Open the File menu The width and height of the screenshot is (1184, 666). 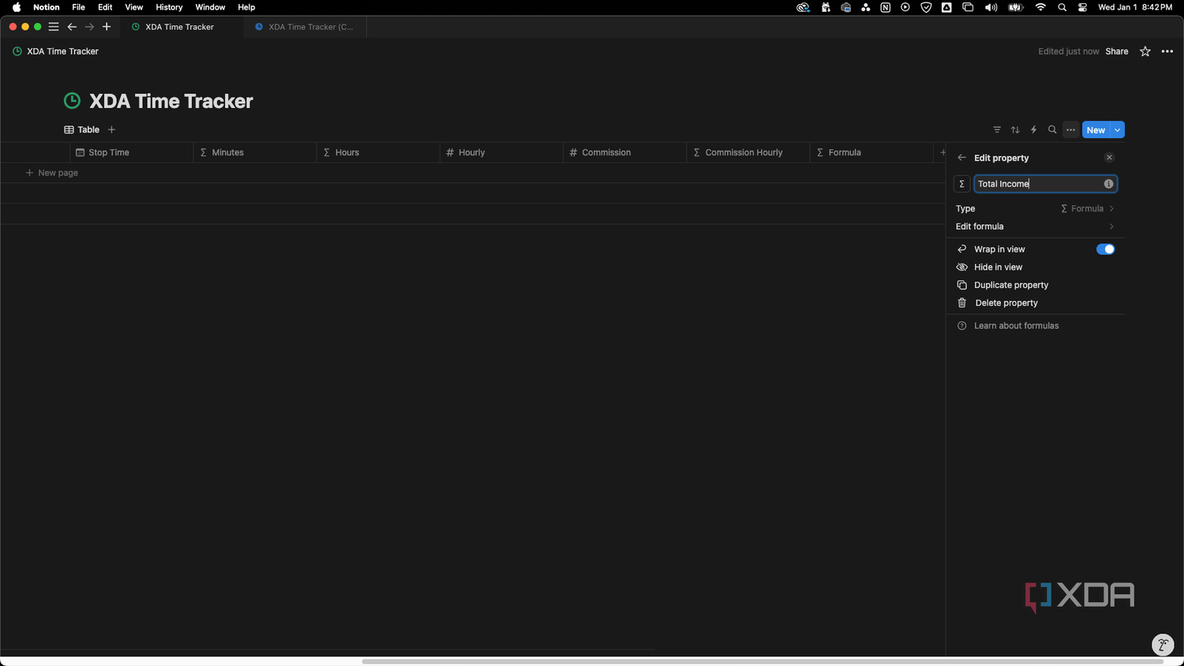click(x=78, y=7)
